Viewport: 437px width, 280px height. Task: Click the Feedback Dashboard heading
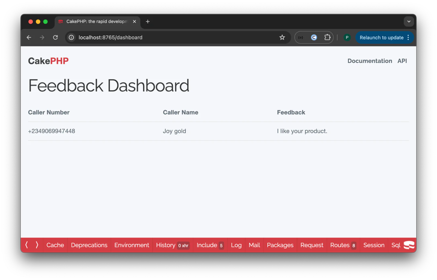coord(108,85)
